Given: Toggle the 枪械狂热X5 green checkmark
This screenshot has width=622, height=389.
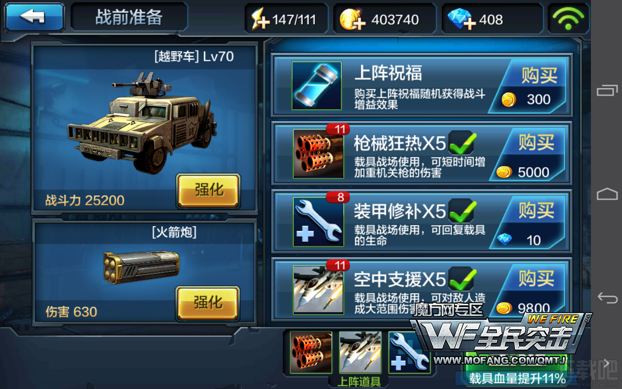Looking at the screenshot, I should point(462,142).
